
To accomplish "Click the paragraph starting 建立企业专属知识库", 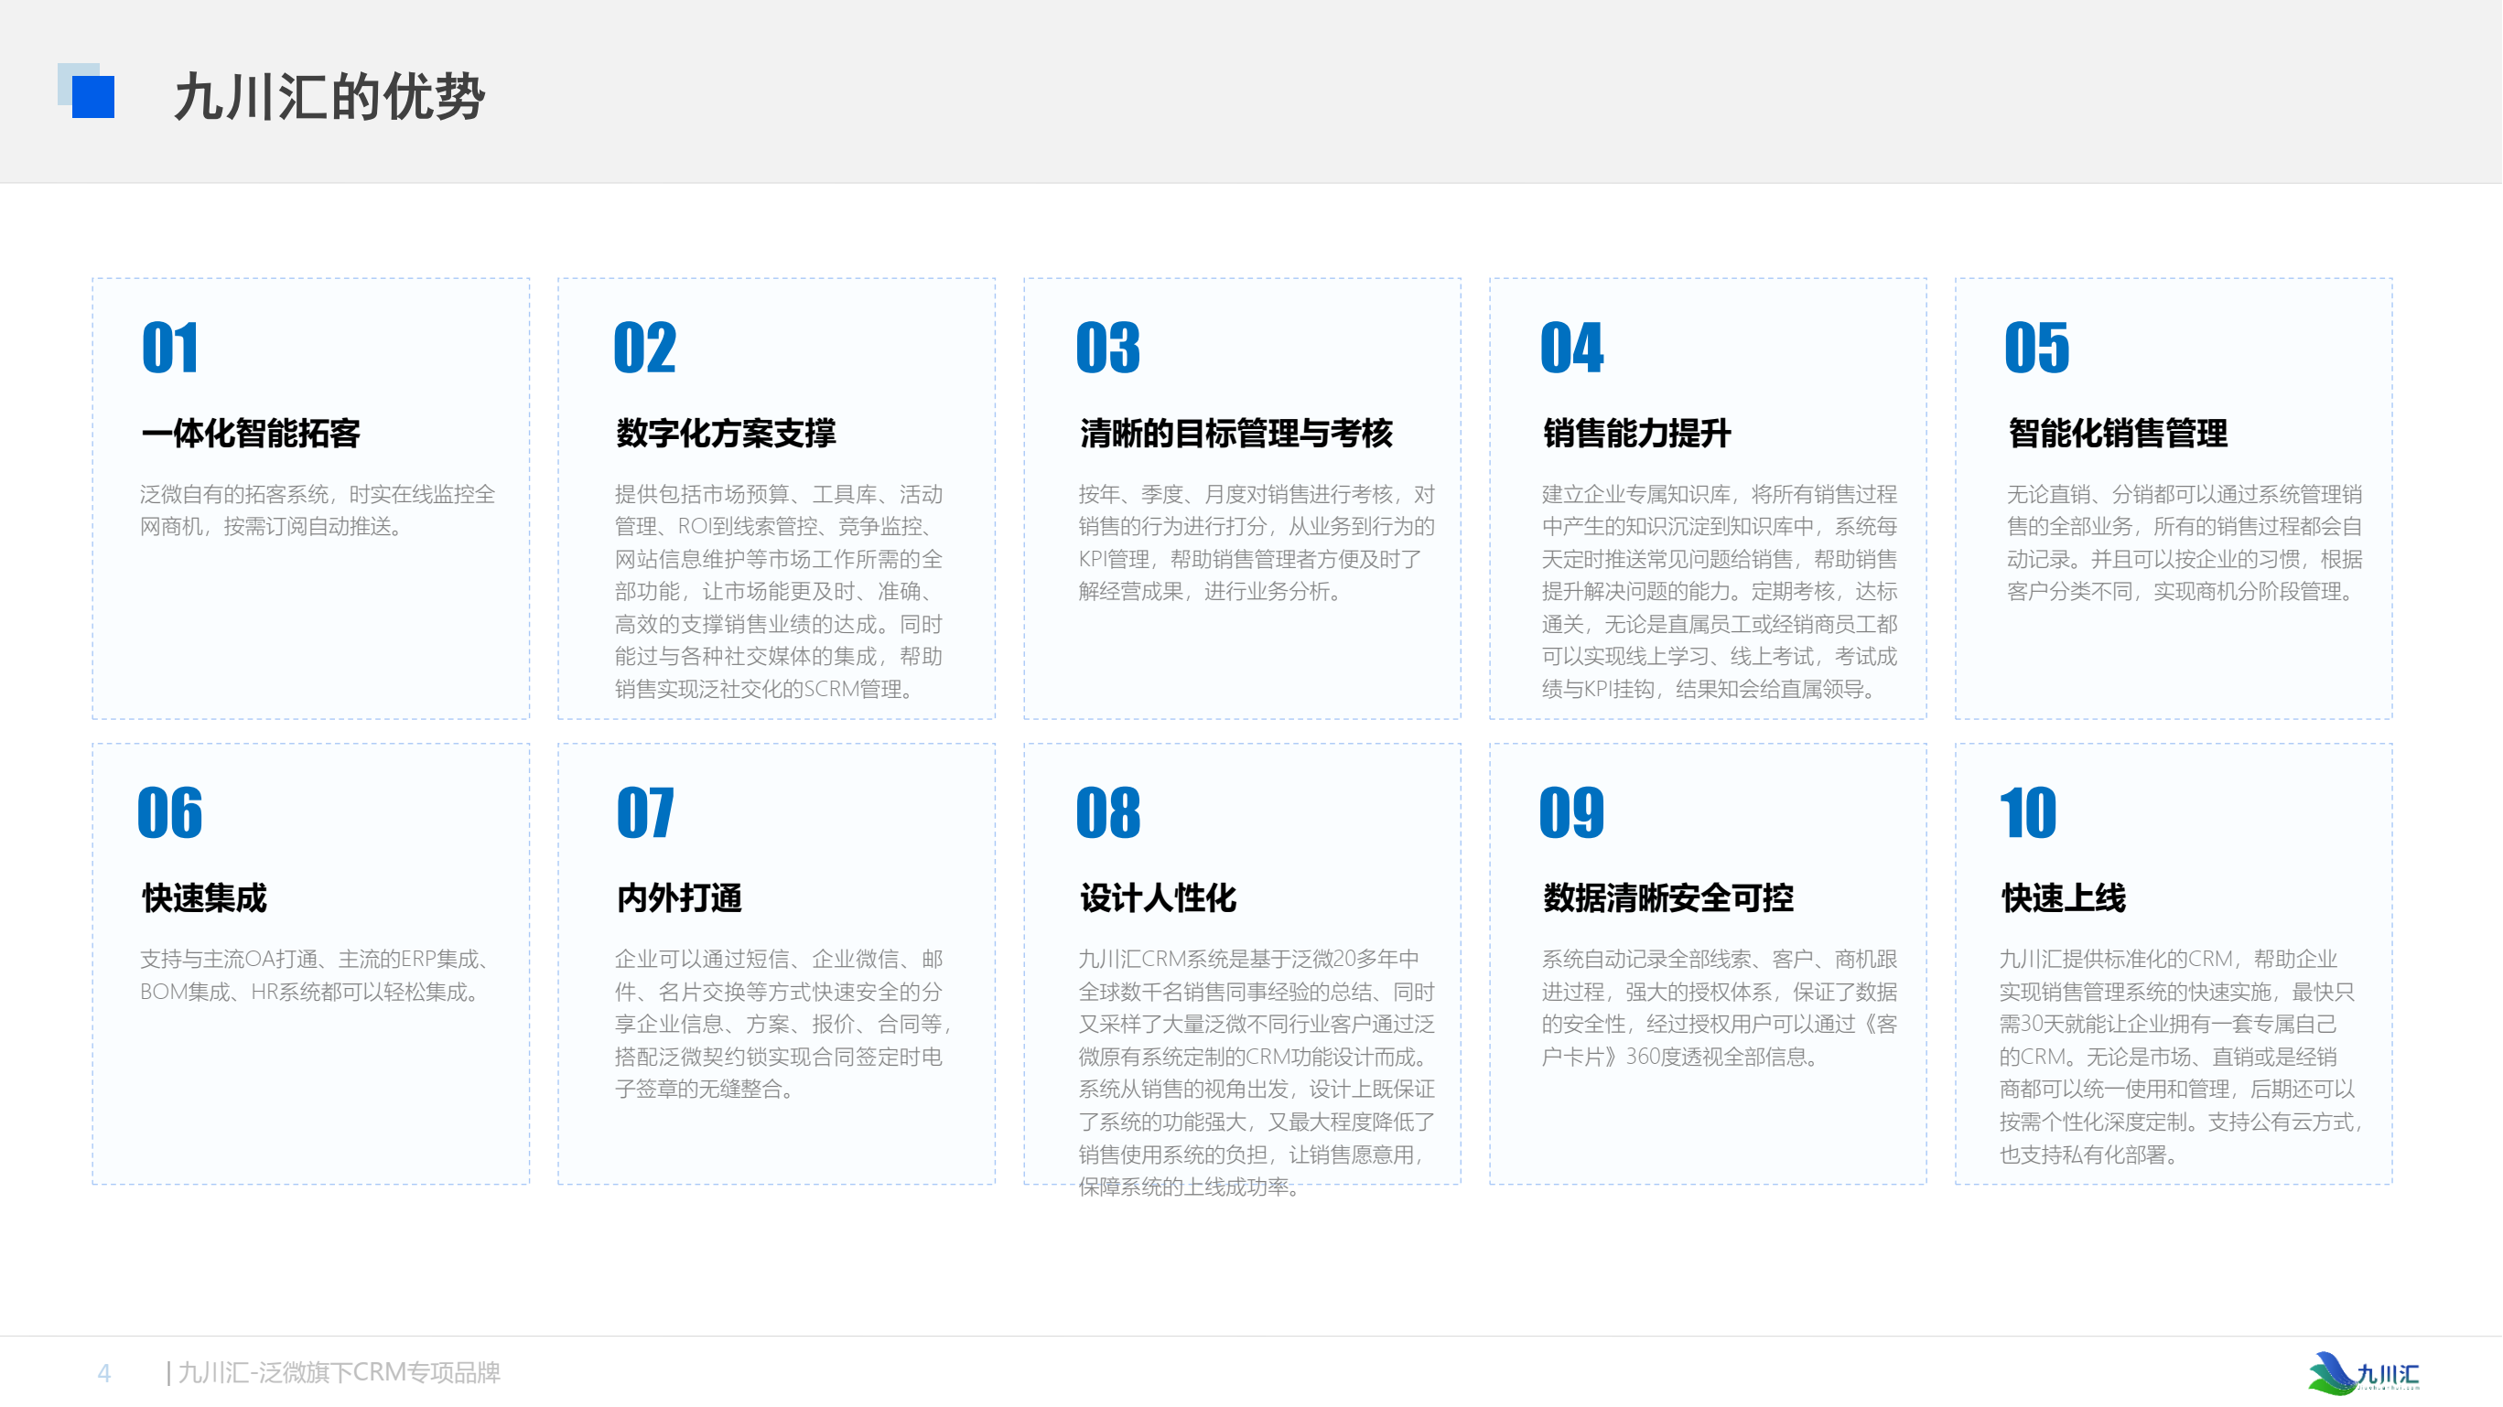I will click(x=1720, y=591).
